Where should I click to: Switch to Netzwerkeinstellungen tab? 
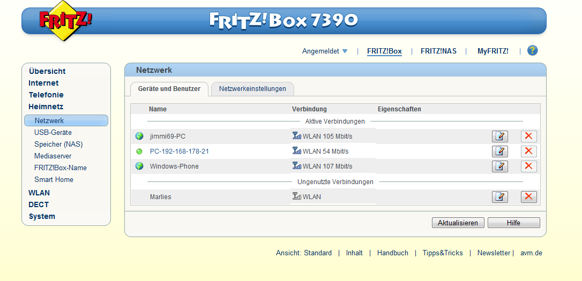[x=252, y=89]
